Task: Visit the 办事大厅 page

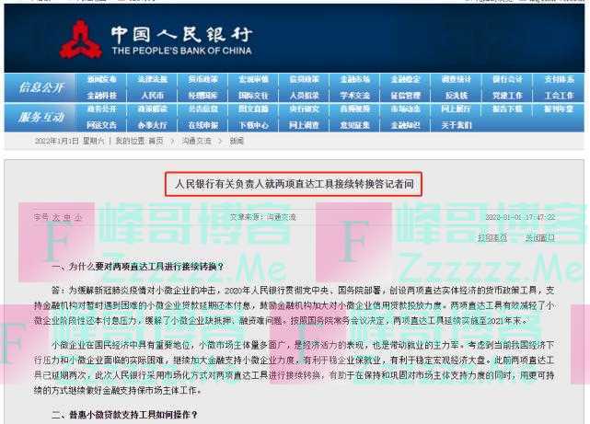Action: pyautogui.click(x=153, y=125)
